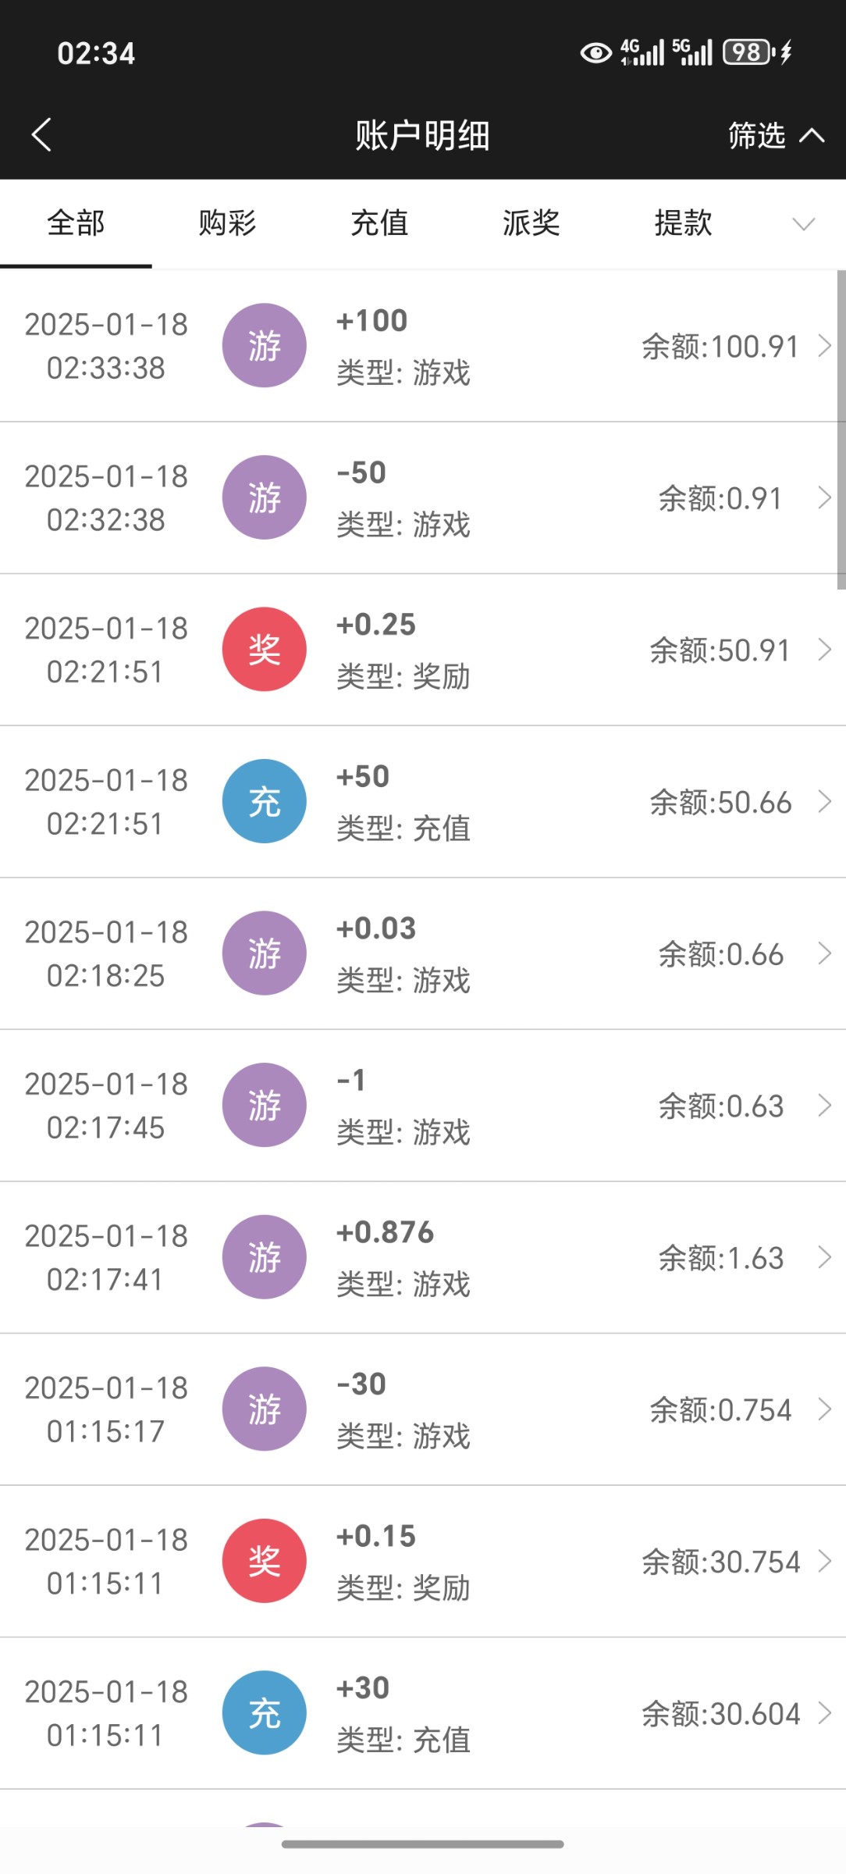This screenshot has width=846, height=1874.
Task: Tap the back arrow in header
Action: pyautogui.click(x=42, y=134)
